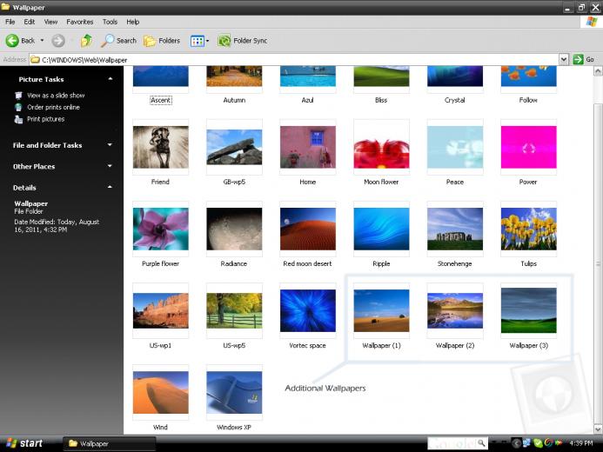Viewport: 603px width, 452px height.
Task: Select the Wallpaper (1) thumbnail
Action: click(381, 310)
